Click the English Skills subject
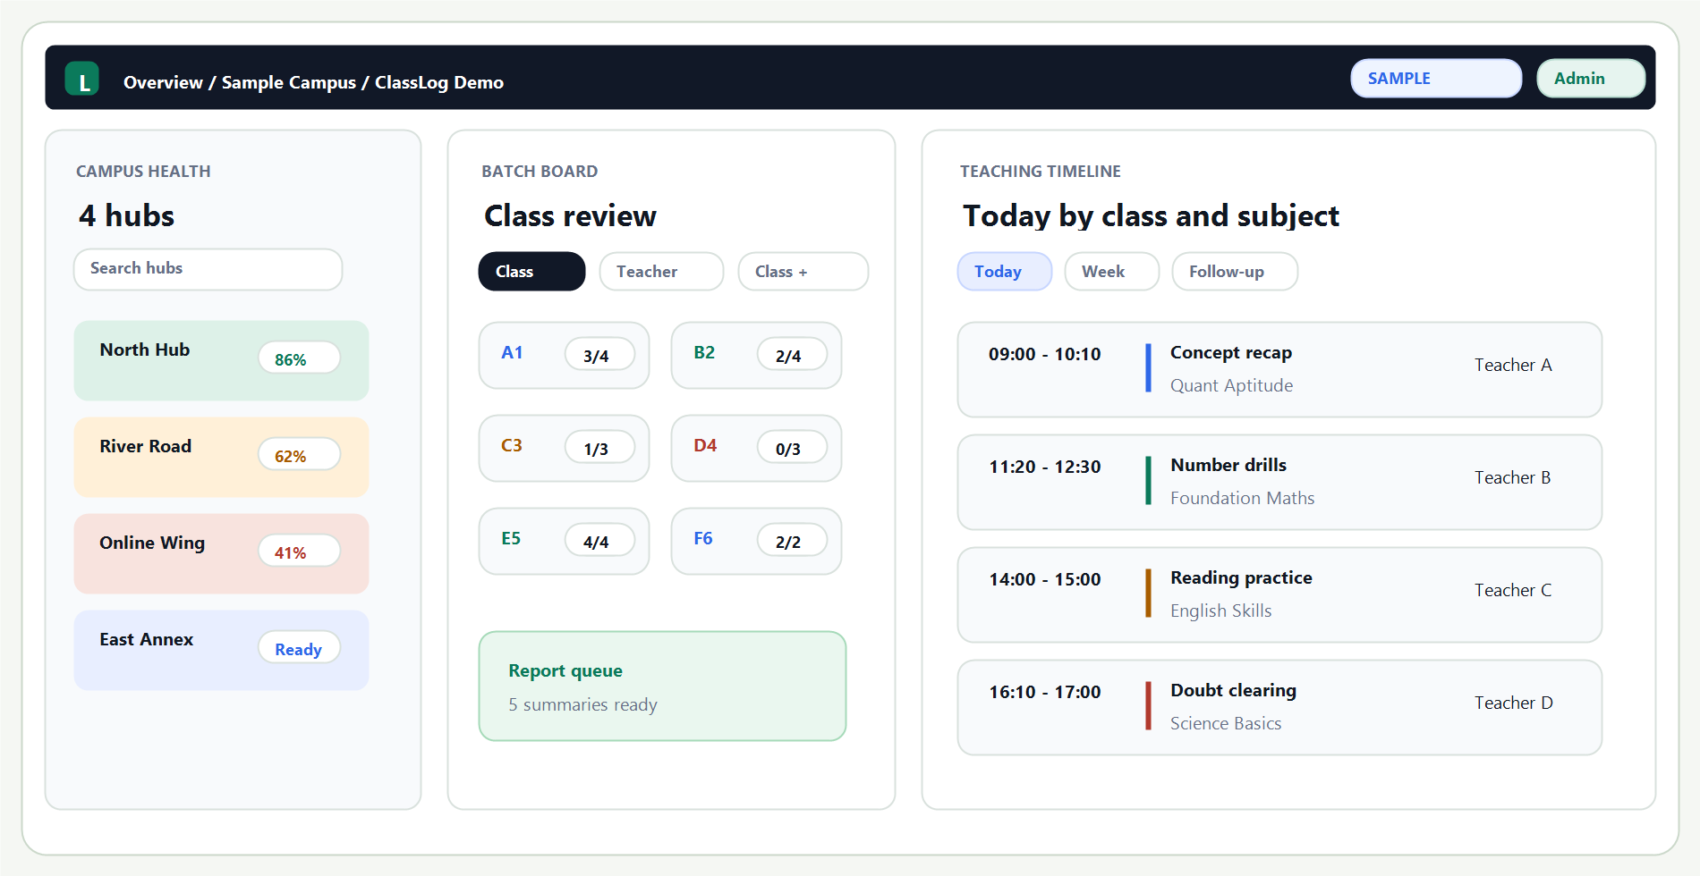1700x876 pixels. 1220,611
